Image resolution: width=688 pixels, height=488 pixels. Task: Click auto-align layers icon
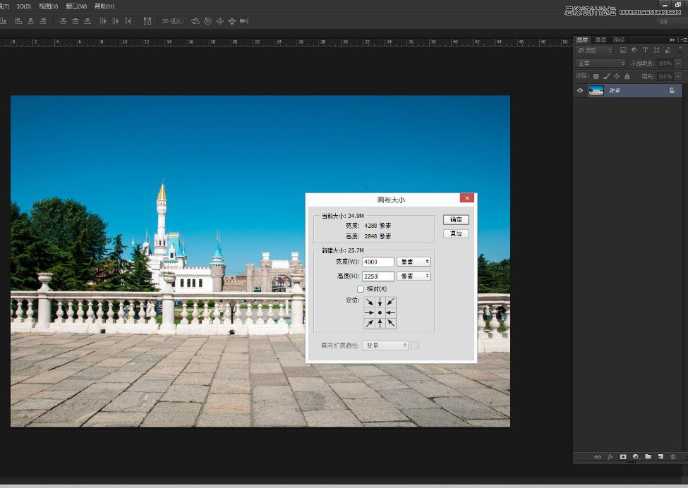tap(147, 20)
